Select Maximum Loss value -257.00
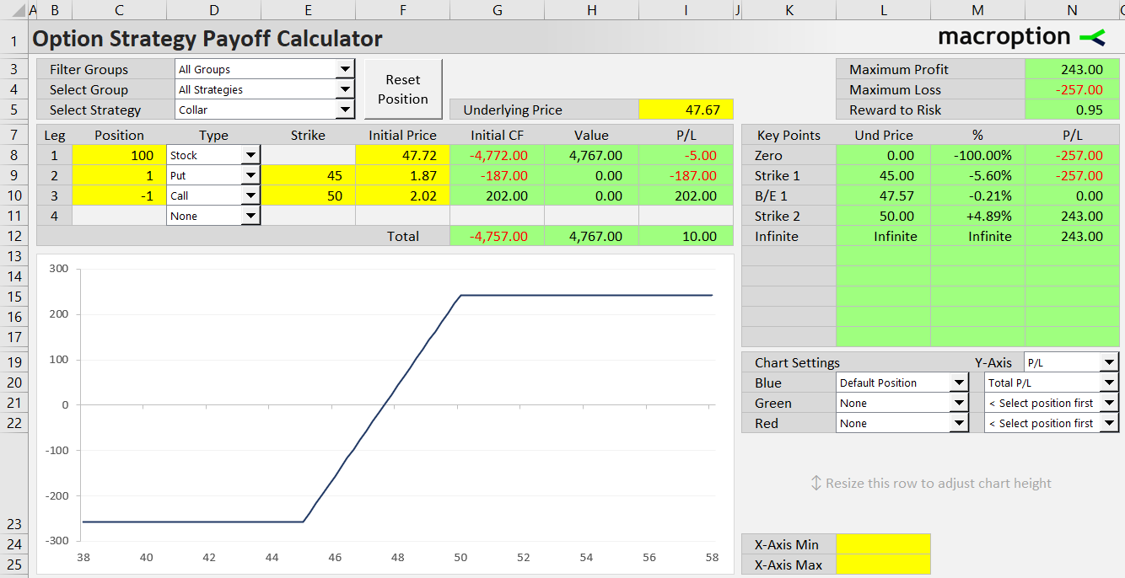The width and height of the screenshot is (1125, 578). (x=1072, y=89)
